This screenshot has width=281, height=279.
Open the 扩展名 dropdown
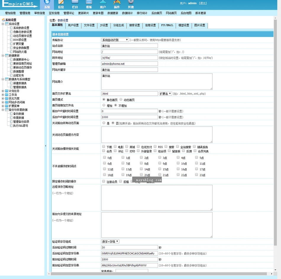(165, 94)
